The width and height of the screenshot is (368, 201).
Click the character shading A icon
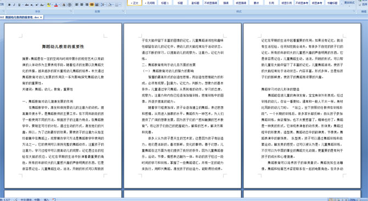coord(64,5)
